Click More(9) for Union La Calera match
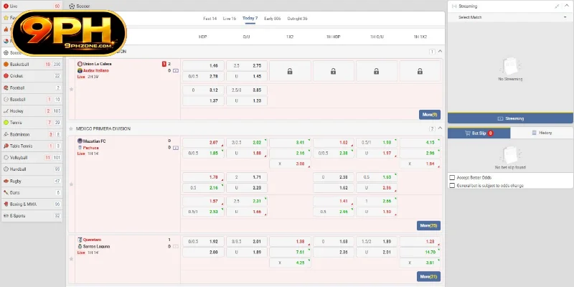Image resolution: width=574 pixels, height=287 pixels. click(x=430, y=115)
